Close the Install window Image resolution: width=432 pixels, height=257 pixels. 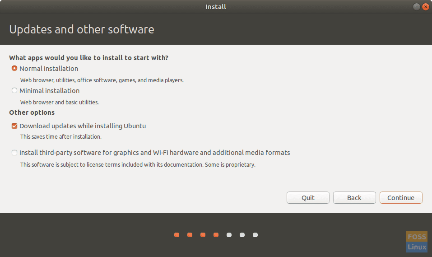pos(426,7)
